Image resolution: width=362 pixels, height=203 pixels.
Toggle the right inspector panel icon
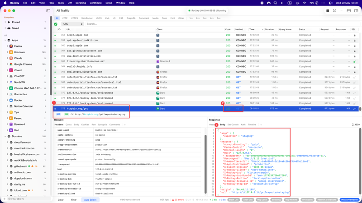(x=356, y=10)
